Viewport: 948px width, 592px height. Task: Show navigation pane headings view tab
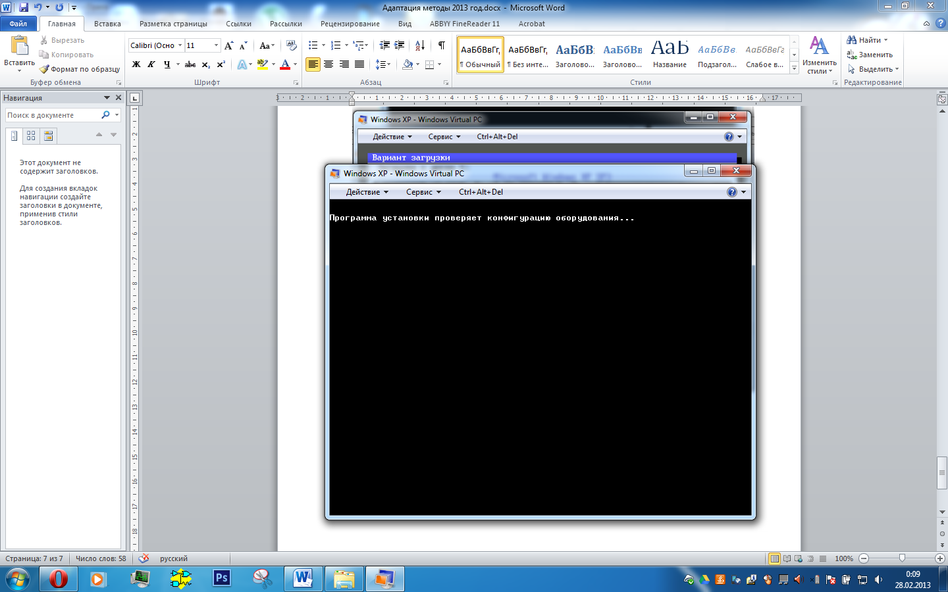pyautogui.click(x=14, y=136)
